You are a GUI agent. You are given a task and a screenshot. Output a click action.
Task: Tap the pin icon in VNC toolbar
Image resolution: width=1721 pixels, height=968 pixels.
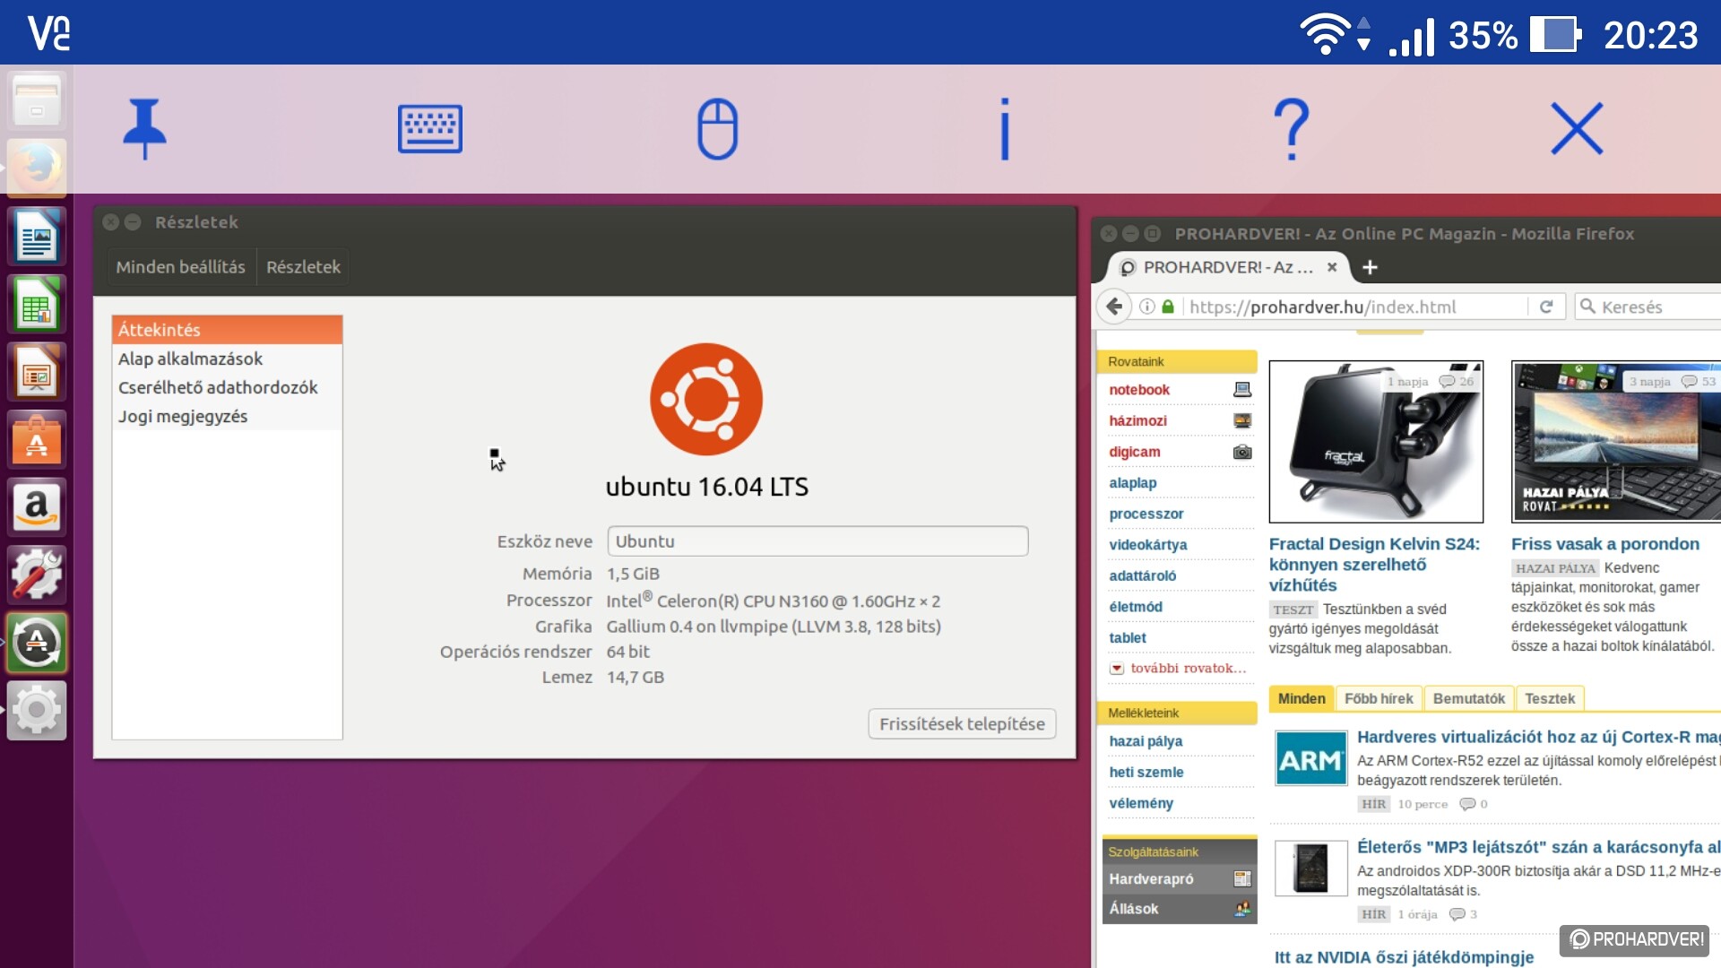(144, 129)
